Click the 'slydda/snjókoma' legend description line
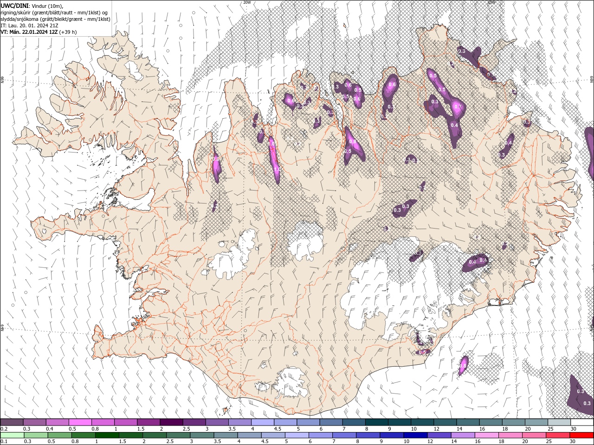594x445 pixels. pos(56,19)
